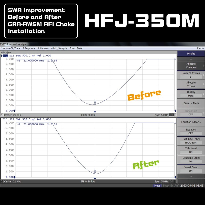205x205 pixels.
Task: Expand the Allocate Channels submenu
Action: point(191,65)
